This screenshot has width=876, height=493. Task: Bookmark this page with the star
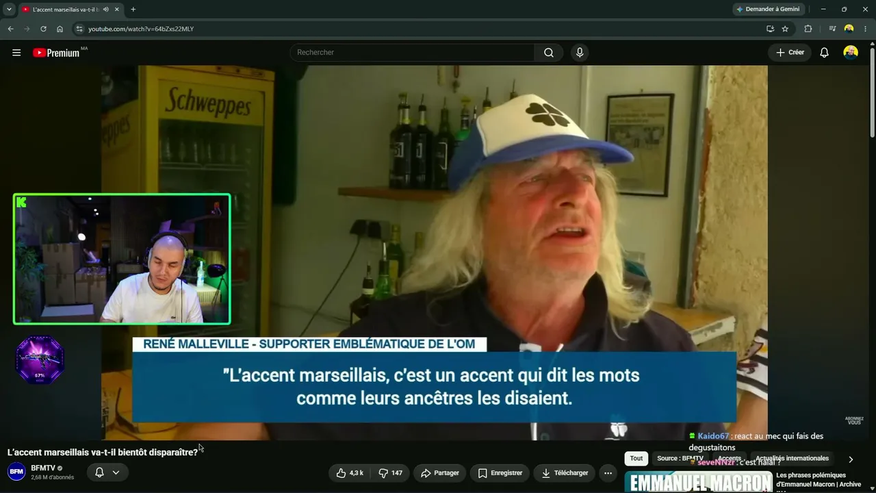pyautogui.click(x=785, y=29)
